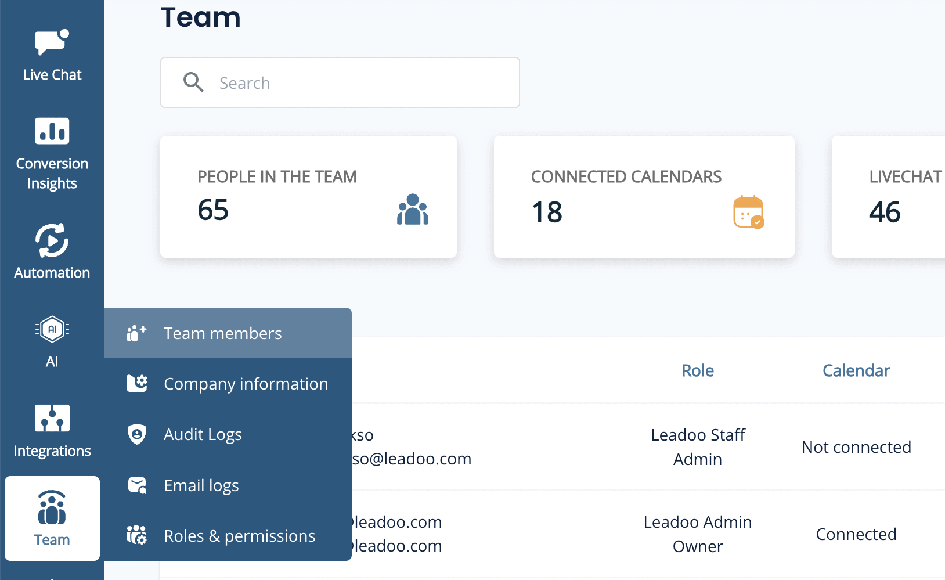Image resolution: width=945 pixels, height=580 pixels.
Task: Open the Email logs page
Action: coord(201,485)
